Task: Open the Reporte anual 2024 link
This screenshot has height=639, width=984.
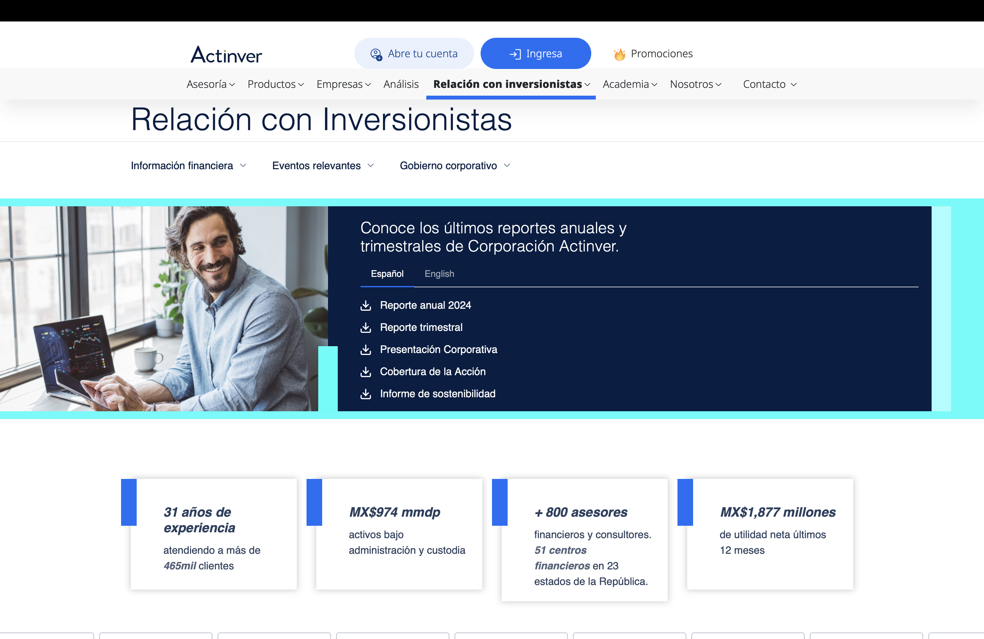Action: pyautogui.click(x=425, y=306)
